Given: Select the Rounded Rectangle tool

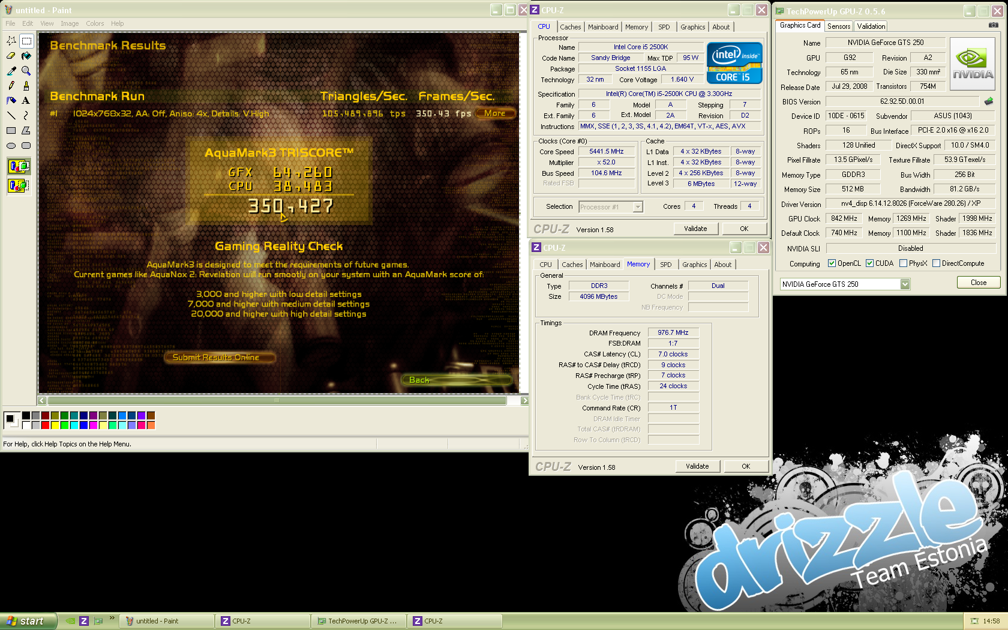Looking at the screenshot, I should click(x=26, y=146).
